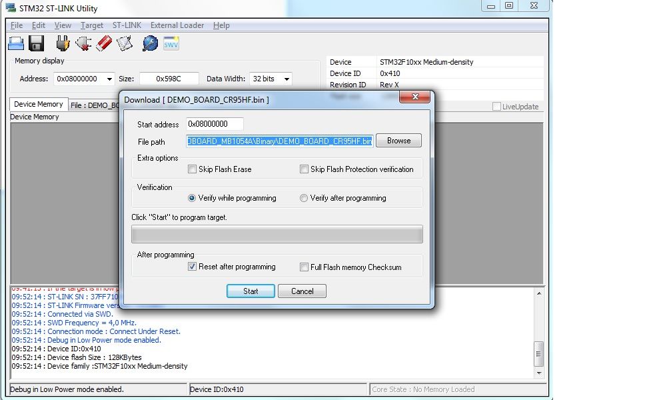The image size is (645, 400).
Task: Cancel the Download dialog
Action: click(x=302, y=291)
